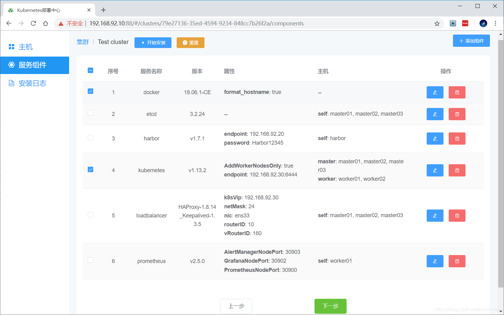Click the page vertical scrollbar
Image resolution: width=504 pixels, height=315 pixels.
(501, 164)
